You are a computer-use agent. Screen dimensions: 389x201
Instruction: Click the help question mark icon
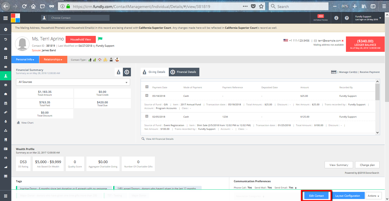point(347,18)
